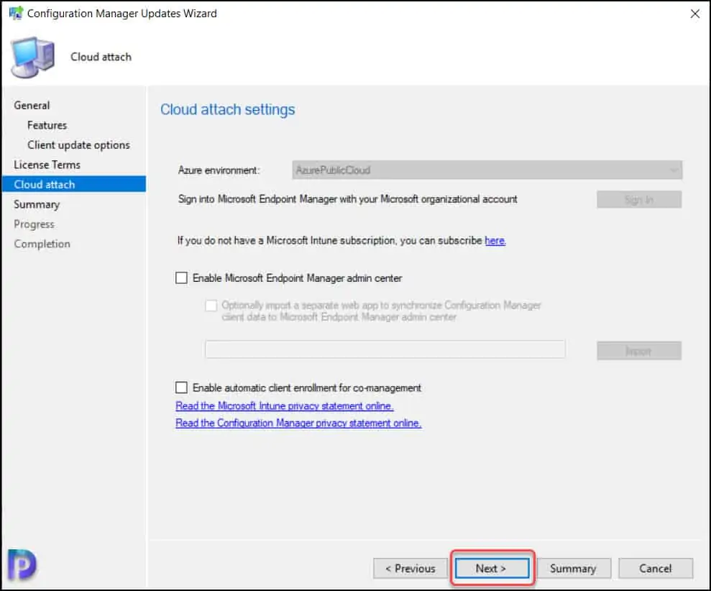
Task: Read the Microsoft Intune privacy statement online
Action: tap(284, 406)
